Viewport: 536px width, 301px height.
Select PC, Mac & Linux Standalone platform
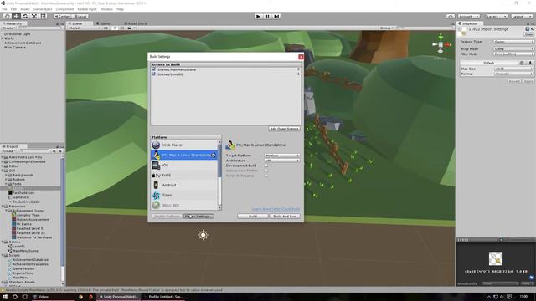click(x=184, y=156)
